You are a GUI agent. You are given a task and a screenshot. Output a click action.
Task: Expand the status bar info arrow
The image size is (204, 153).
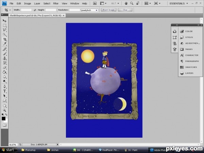coord(58,144)
